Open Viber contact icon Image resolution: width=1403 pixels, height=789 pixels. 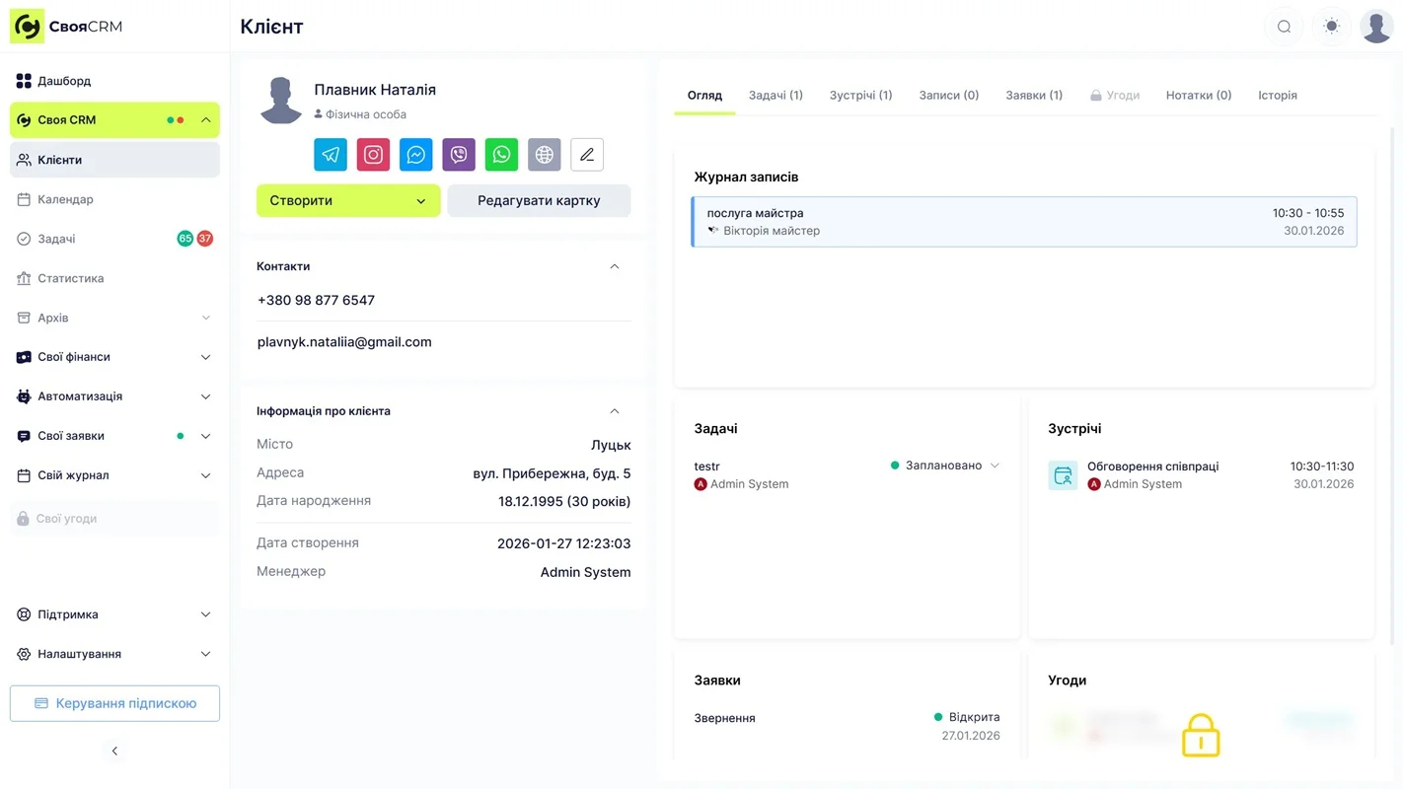(x=458, y=154)
